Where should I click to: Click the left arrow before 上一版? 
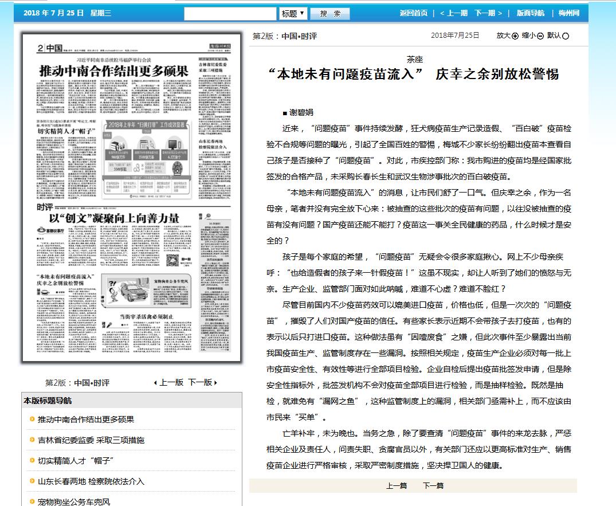tap(155, 383)
